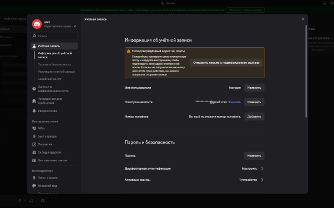Click Добавить next to Номер телефона
334x208 pixels.
pyautogui.click(x=254, y=116)
